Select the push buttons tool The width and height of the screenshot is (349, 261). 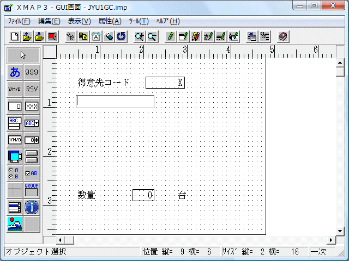(x=32, y=157)
